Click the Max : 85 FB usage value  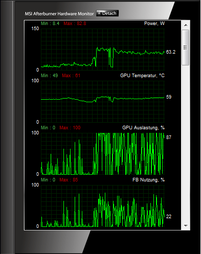[69, 180]
